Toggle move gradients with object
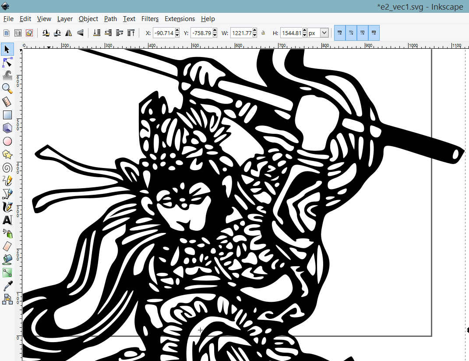 pyautogui.click(x=362, y=33)
